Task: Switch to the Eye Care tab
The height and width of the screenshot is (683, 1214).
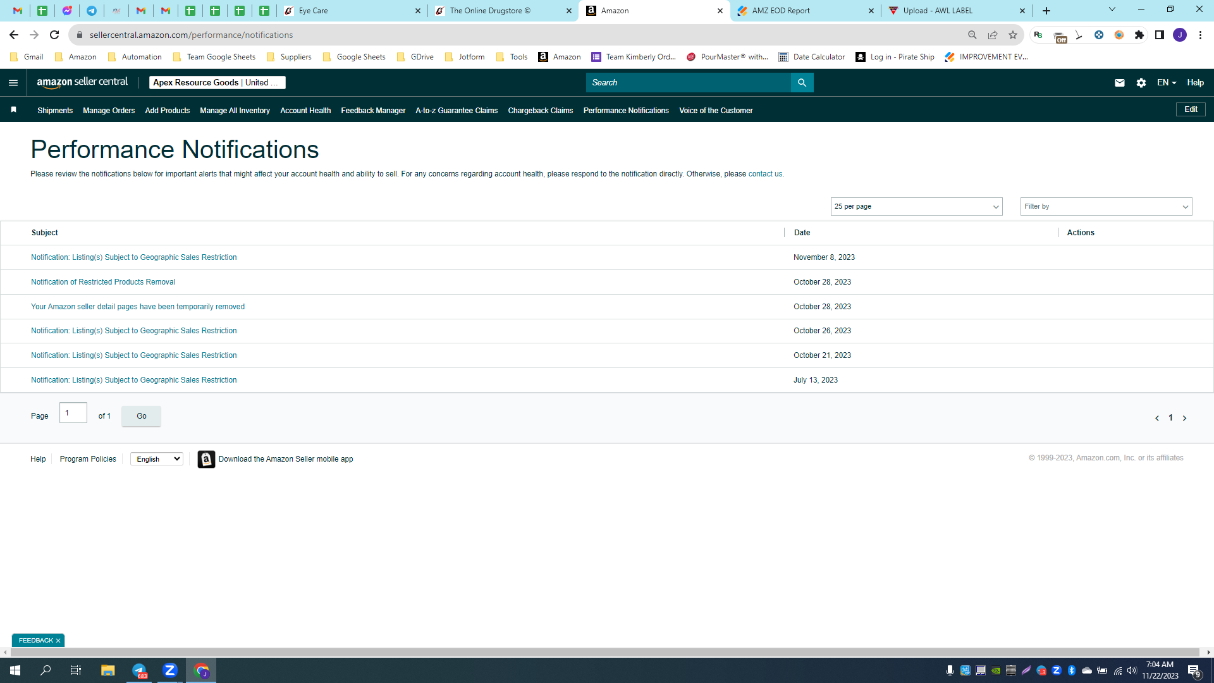Action: [x=352, y=11]
